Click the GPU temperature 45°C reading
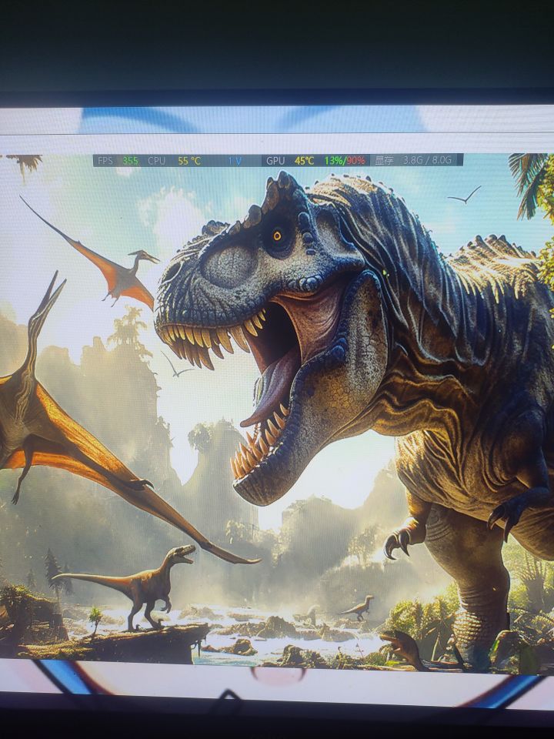Image resolution: width=554 pixels, height=739 pixels. click(305, 160)
